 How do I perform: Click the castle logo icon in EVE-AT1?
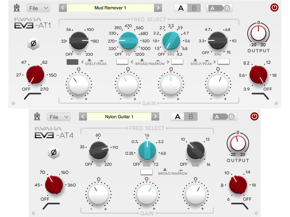(x=17, y=8)
